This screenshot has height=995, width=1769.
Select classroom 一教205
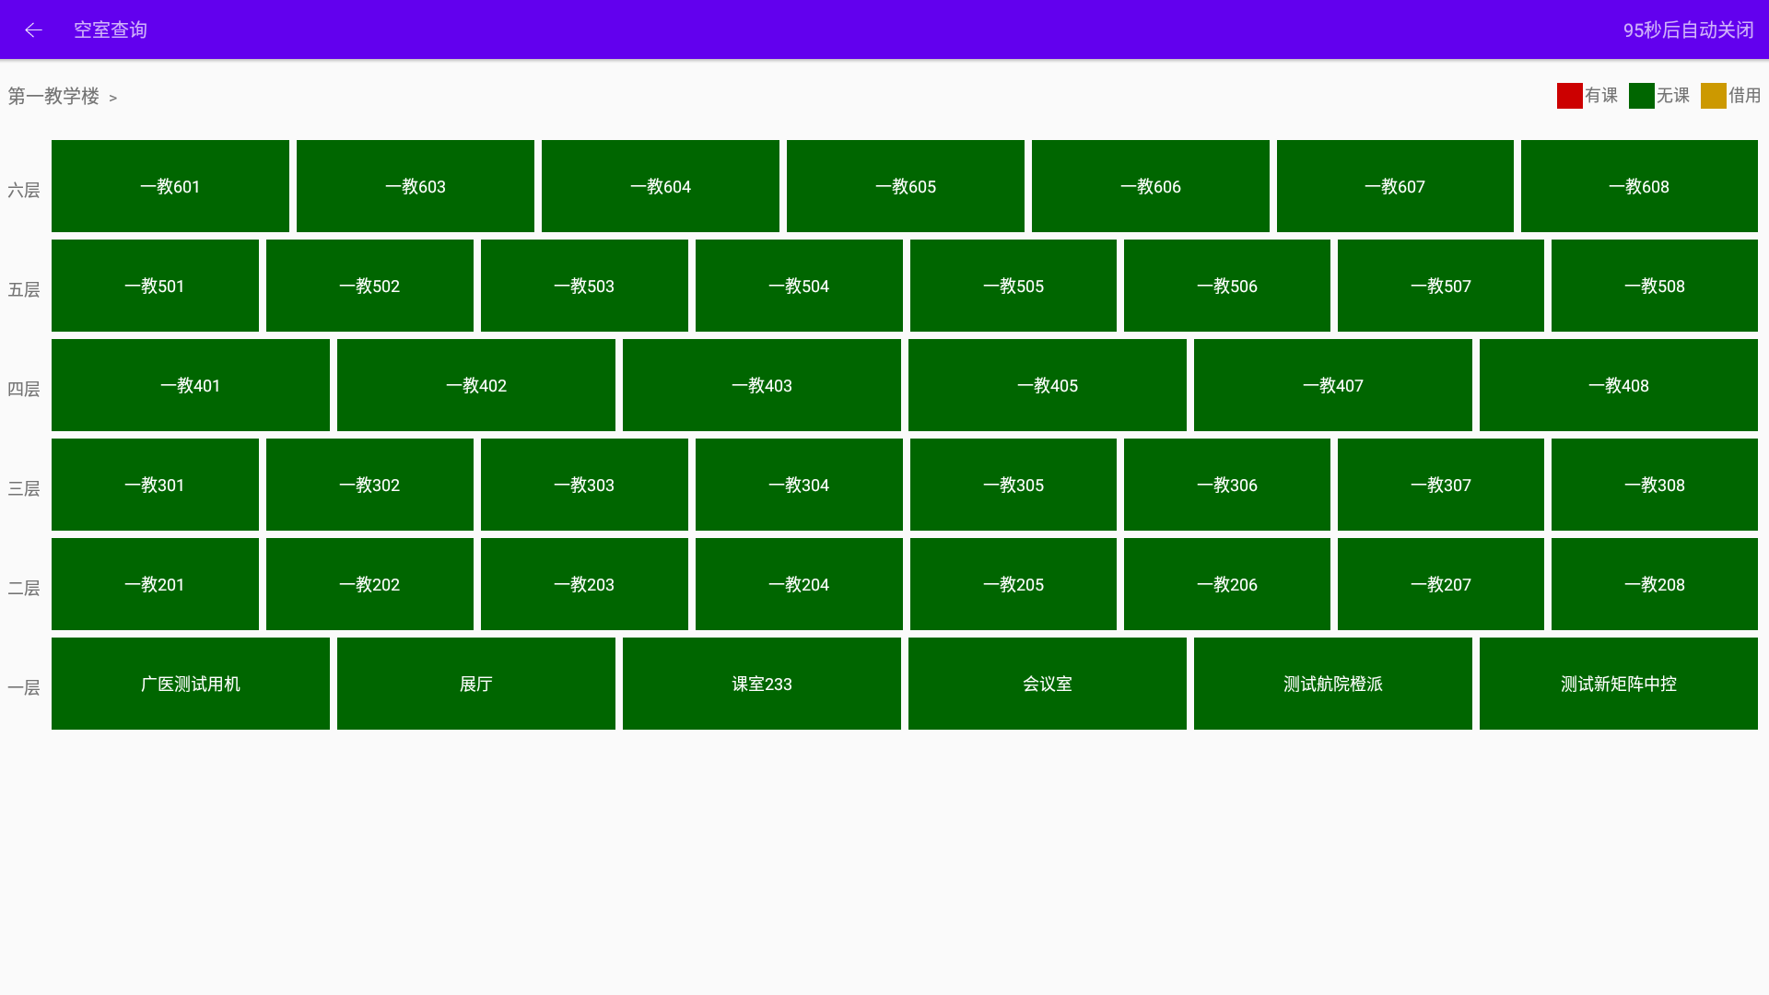1013,584
